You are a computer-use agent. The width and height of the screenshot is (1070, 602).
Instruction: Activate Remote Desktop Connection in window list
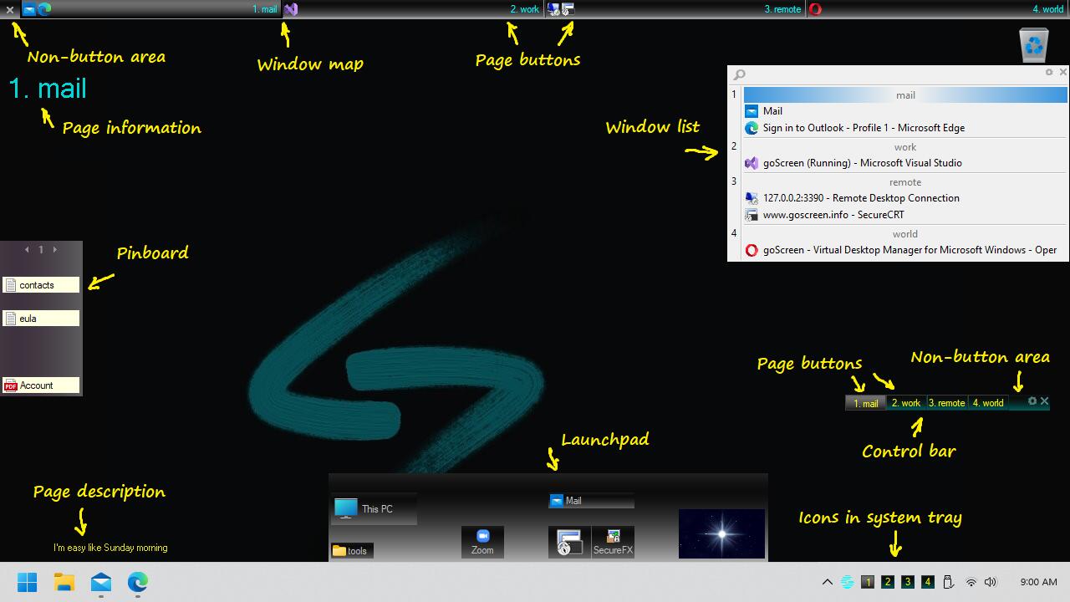[860, 198]
